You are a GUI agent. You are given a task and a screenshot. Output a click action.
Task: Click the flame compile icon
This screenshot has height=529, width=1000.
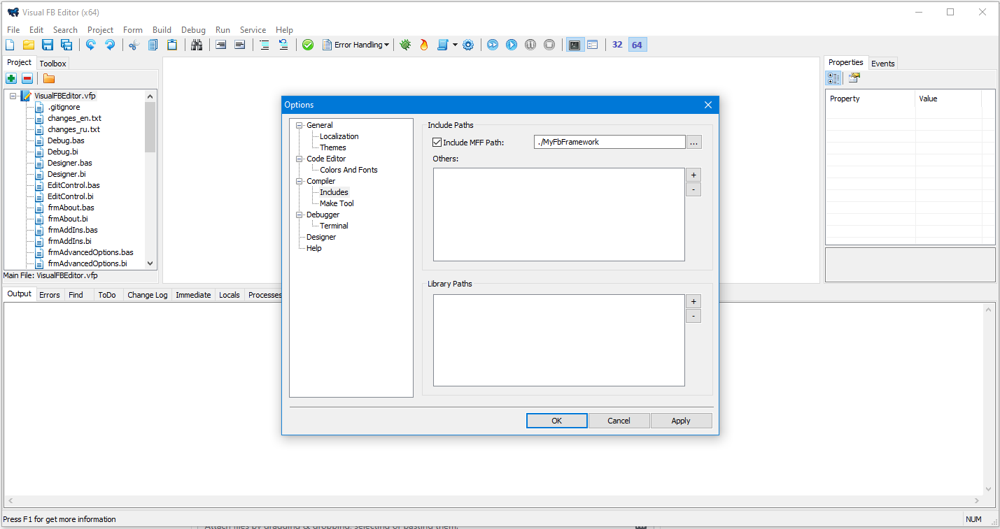pyautogui.click(x=423, y=44)
